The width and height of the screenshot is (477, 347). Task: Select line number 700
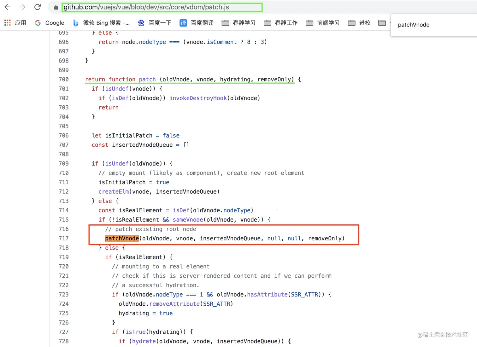coord(63,79)
